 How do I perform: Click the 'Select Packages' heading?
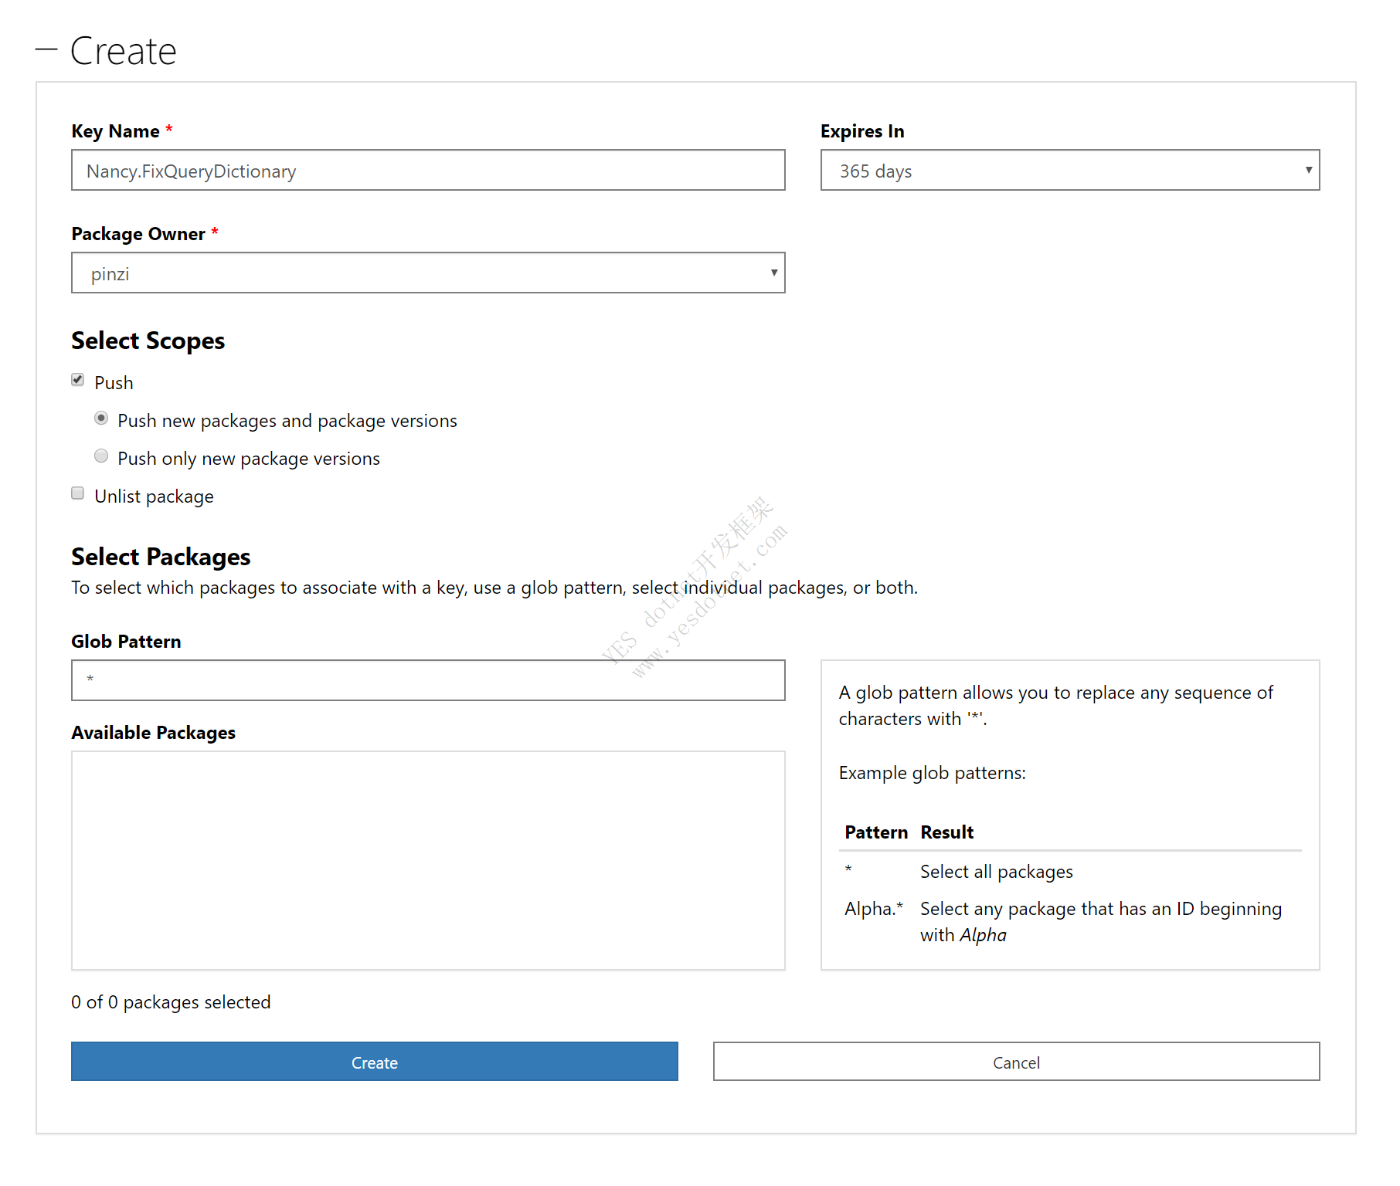tap(161, 557)
